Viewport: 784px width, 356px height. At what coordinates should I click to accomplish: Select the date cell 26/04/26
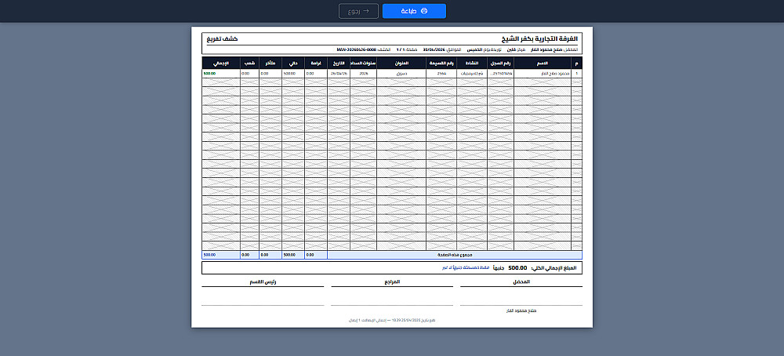click(x=339, y=74)
